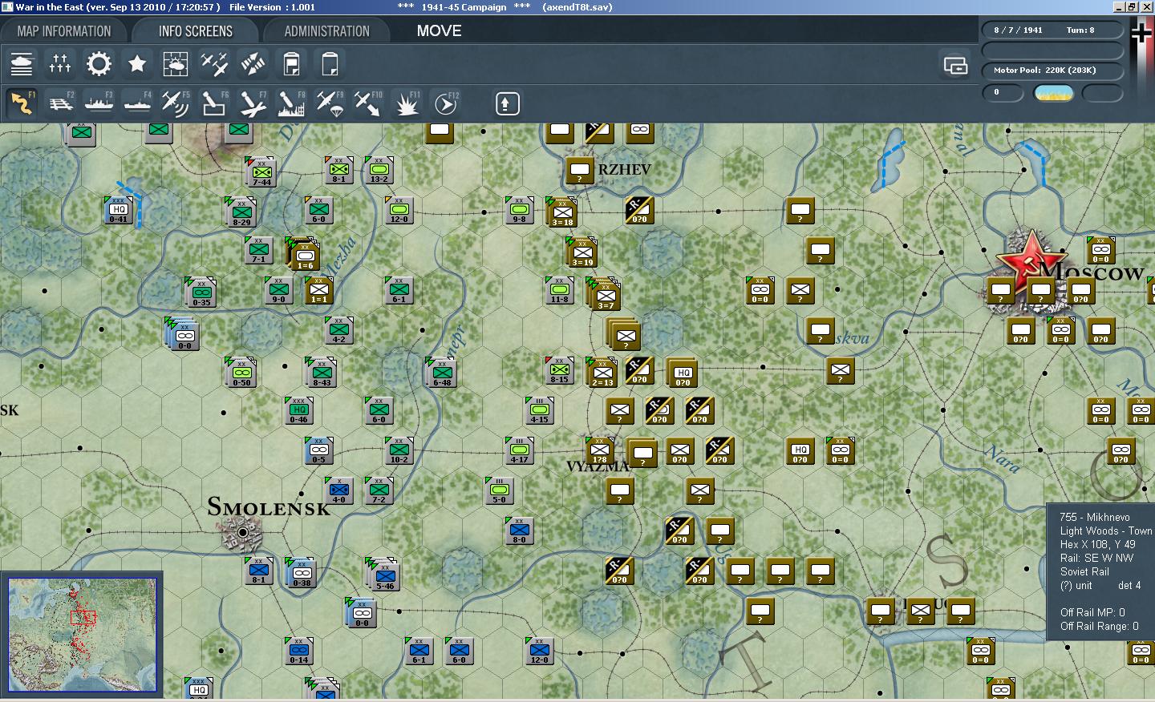Select Amphibious transport mode (F4)
The image size is (1155, 702).
coord(137,103)
